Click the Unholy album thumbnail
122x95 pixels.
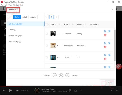point(53,34)
